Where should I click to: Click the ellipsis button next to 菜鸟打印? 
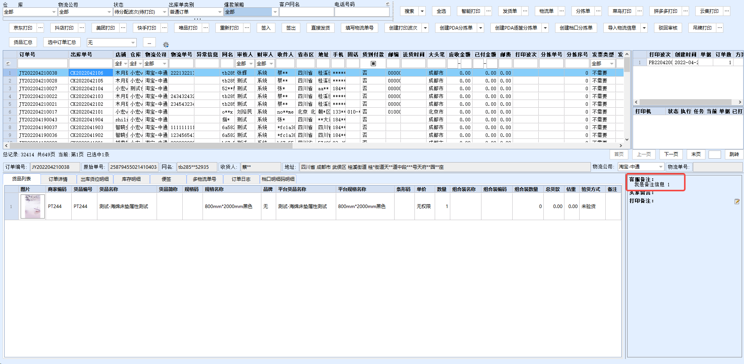point(640,11)
